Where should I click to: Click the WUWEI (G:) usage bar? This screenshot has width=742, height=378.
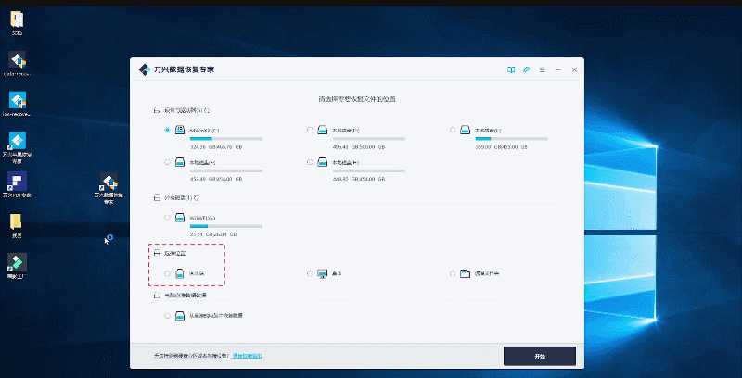pyautogui.click(x=226, y=227)
